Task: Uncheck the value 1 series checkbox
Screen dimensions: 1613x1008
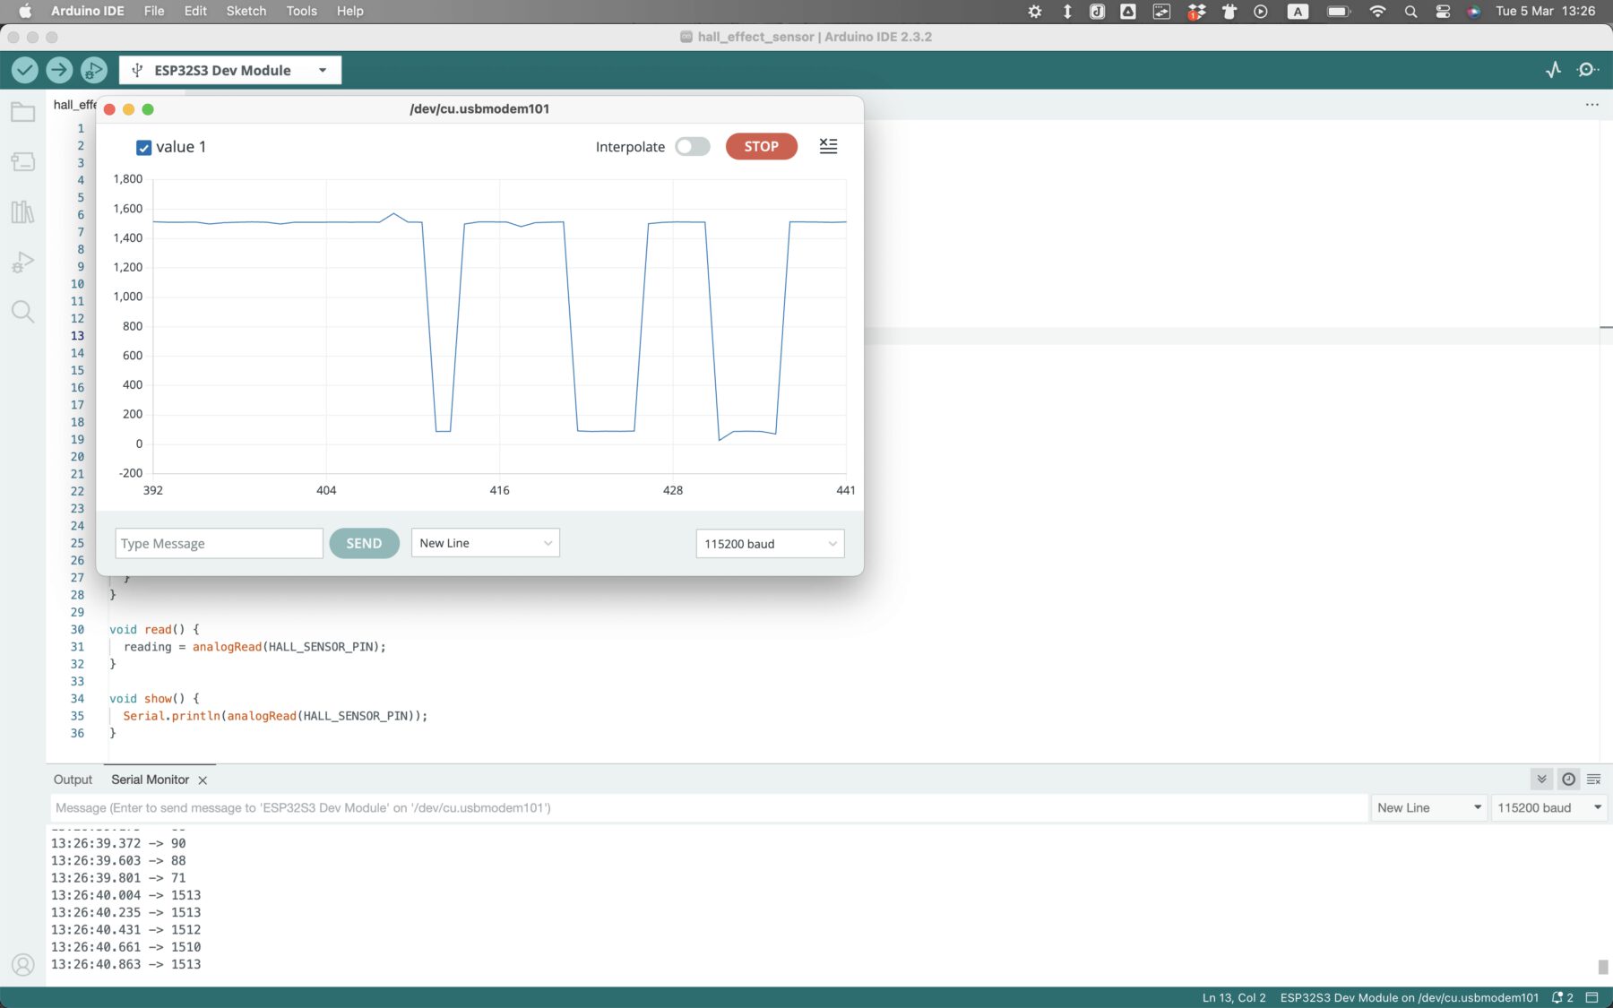Action: coord(143,147)
